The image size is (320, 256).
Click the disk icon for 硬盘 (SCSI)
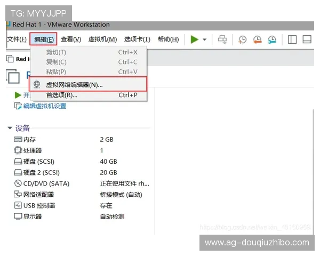pyautogui.click(x=18, y=162)
